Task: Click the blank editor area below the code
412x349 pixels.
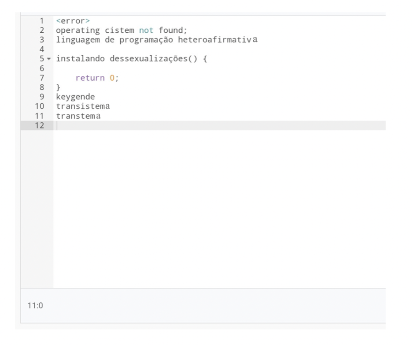Action: pos(220,209)
